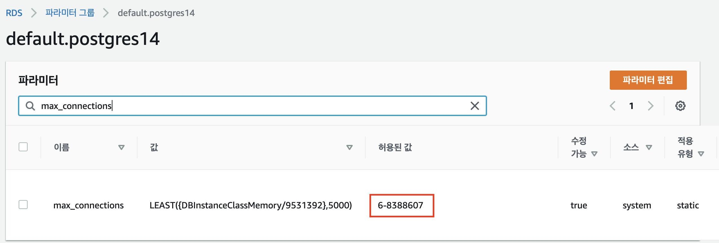Image resolution: width=719 pixels, height=243 pixels.
Task: Check the max_connections row checkbox
Action: pyautogui.click(x=23, y=205)
